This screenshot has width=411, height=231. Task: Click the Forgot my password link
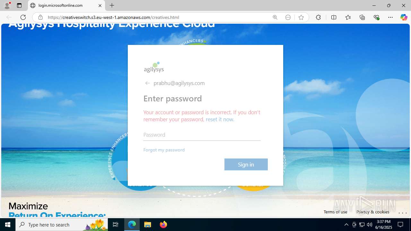164,150
